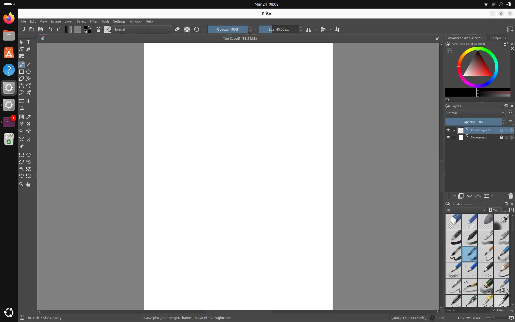Select the Crop tool in toolbox
This screenshot has height=322, width=515.
coord(21,108)
